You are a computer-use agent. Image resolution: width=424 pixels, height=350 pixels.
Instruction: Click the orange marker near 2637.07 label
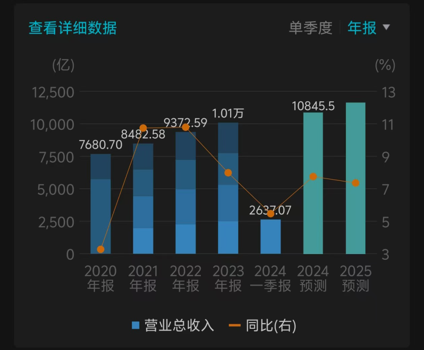[271, 214]
